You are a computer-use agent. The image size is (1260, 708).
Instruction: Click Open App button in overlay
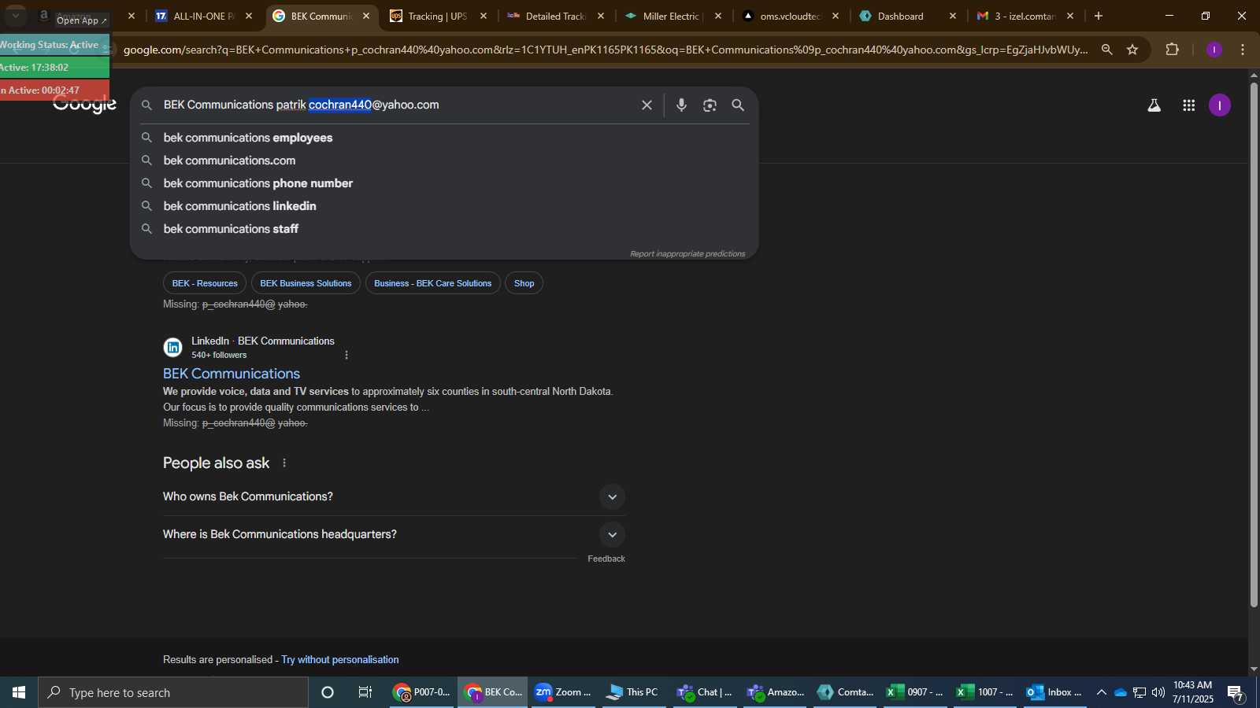click(82, 20)
